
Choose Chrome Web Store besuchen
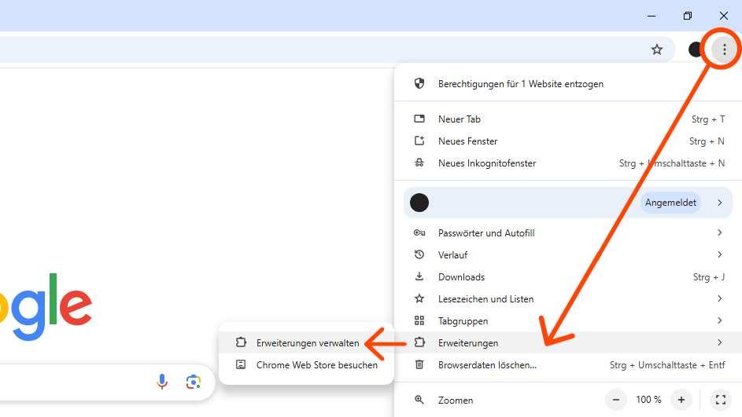coord(306,365)
